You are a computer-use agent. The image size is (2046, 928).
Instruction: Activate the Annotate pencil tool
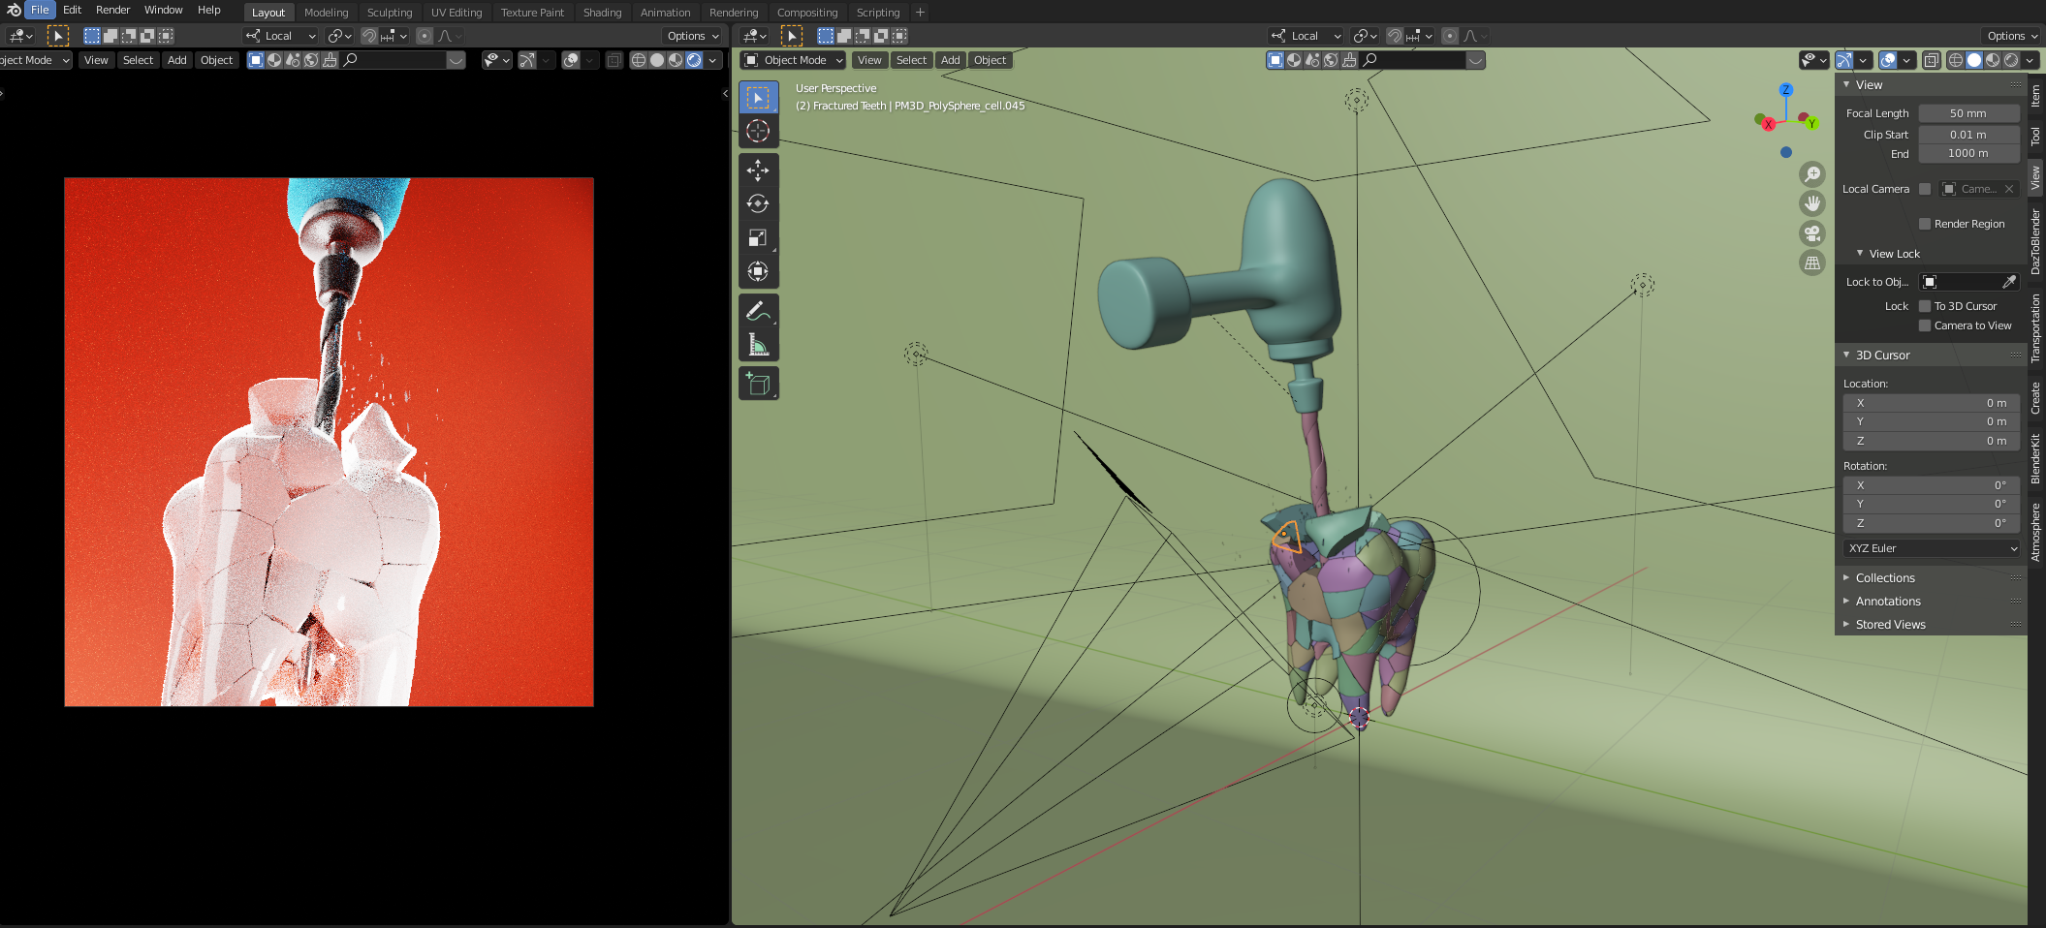tap(758, 311)
